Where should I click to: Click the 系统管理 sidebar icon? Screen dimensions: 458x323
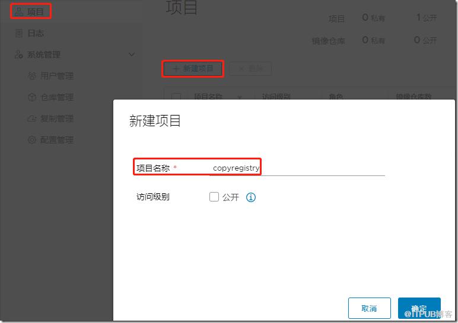click(19, 55)
